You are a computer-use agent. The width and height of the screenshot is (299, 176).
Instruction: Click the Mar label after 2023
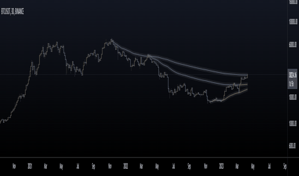(x=237, y=166)
